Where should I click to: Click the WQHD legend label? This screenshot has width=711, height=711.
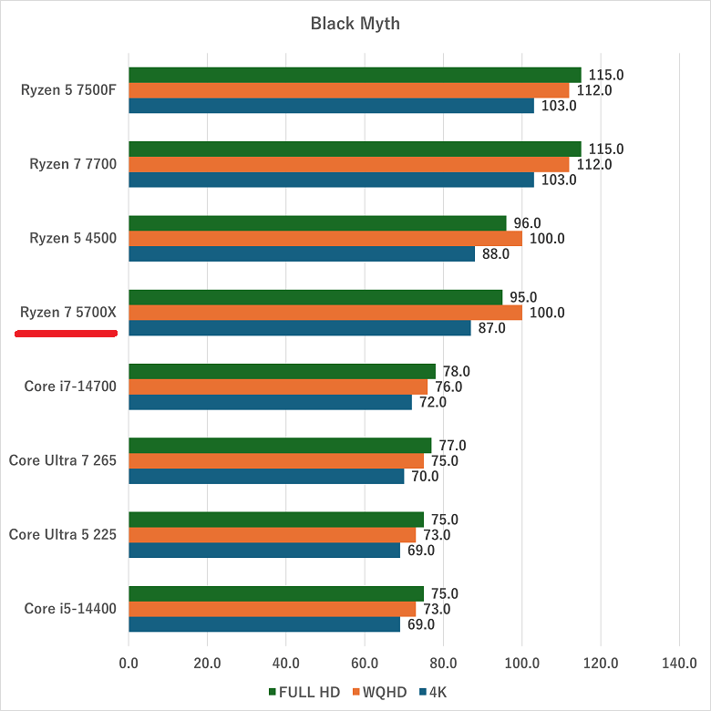[385, 692]
